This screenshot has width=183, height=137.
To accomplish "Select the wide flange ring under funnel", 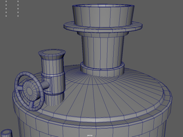I will coord(103,27).
